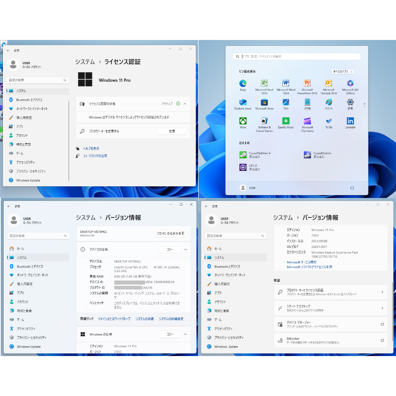Click 設定の検索 field in bottom-left window
The width and height of the screenshot is (396, 396).
38,236
